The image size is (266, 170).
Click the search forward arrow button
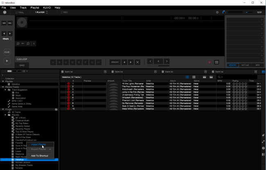tap(10, 34)
